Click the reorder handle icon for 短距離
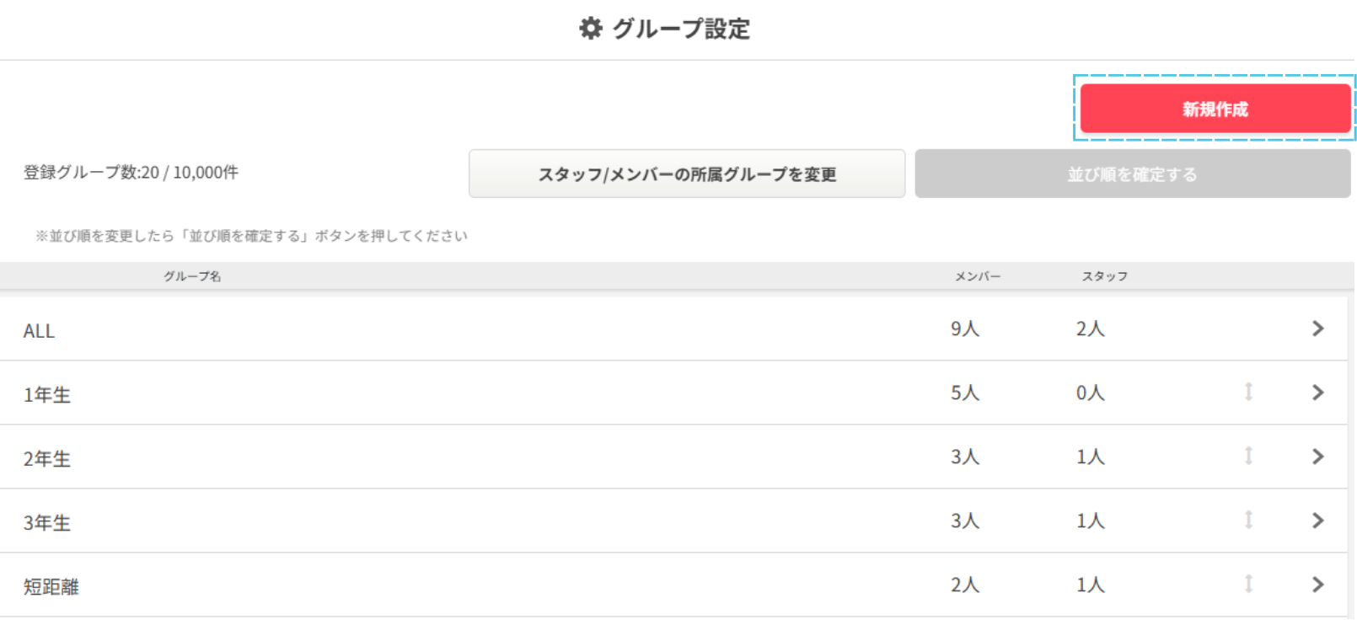 pyautogui.click(x=1249, y=584)
